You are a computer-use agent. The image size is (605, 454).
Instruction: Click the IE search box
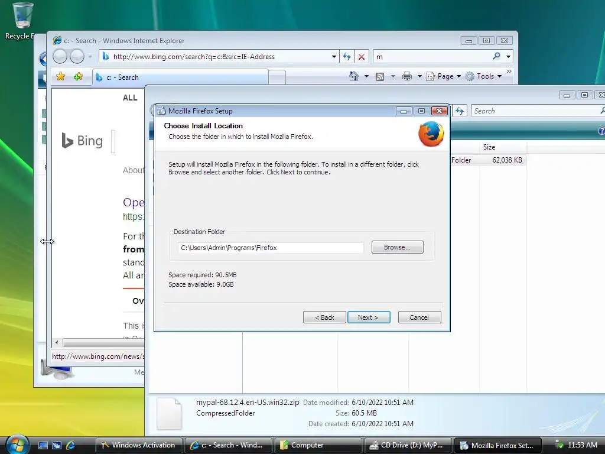click(x=432, y=57)
